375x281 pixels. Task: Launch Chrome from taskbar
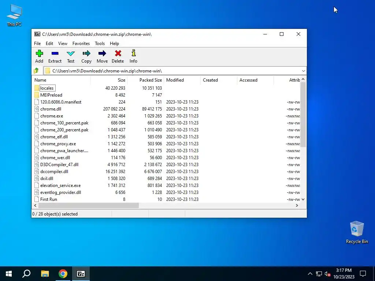point(63,274)
